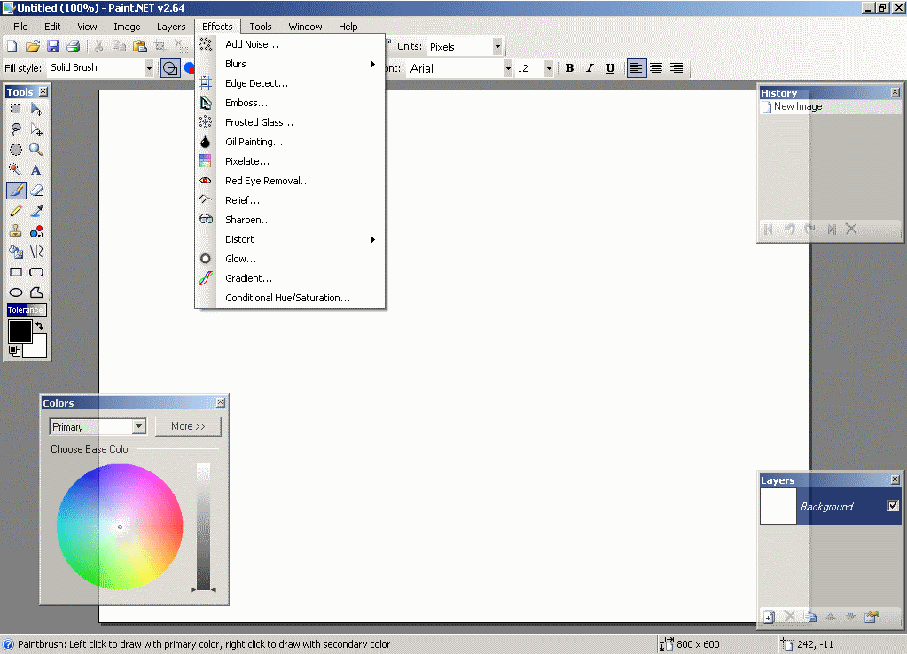Select the Paintbrush tool

(16, 191)
